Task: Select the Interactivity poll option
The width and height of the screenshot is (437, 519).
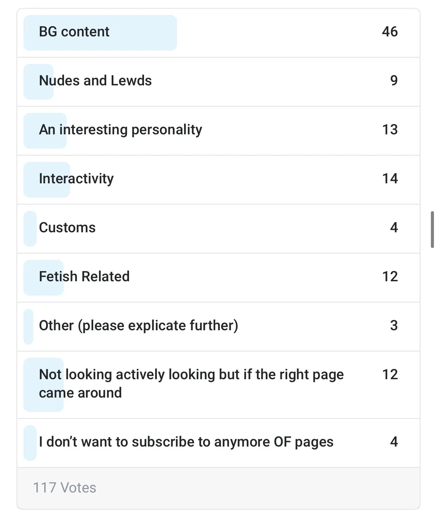Action: tap(218, 180)
